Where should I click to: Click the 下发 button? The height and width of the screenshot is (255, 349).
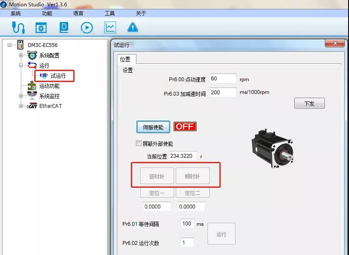click(309, 103)
